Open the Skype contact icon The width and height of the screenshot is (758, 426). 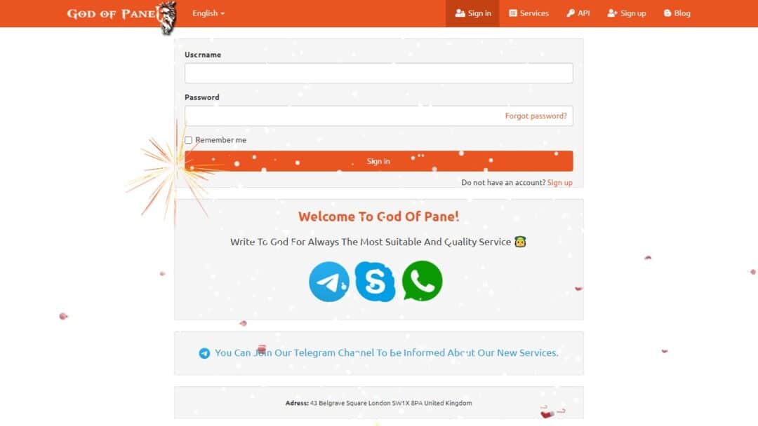coord(375,282)
